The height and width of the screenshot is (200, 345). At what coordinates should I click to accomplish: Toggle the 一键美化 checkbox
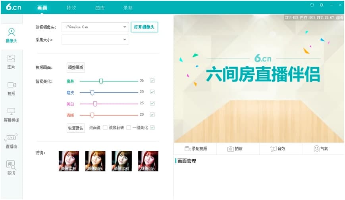click(x=152, y=128)
